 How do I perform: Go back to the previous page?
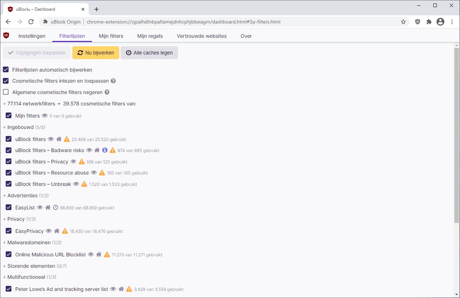tap(8, 22)
